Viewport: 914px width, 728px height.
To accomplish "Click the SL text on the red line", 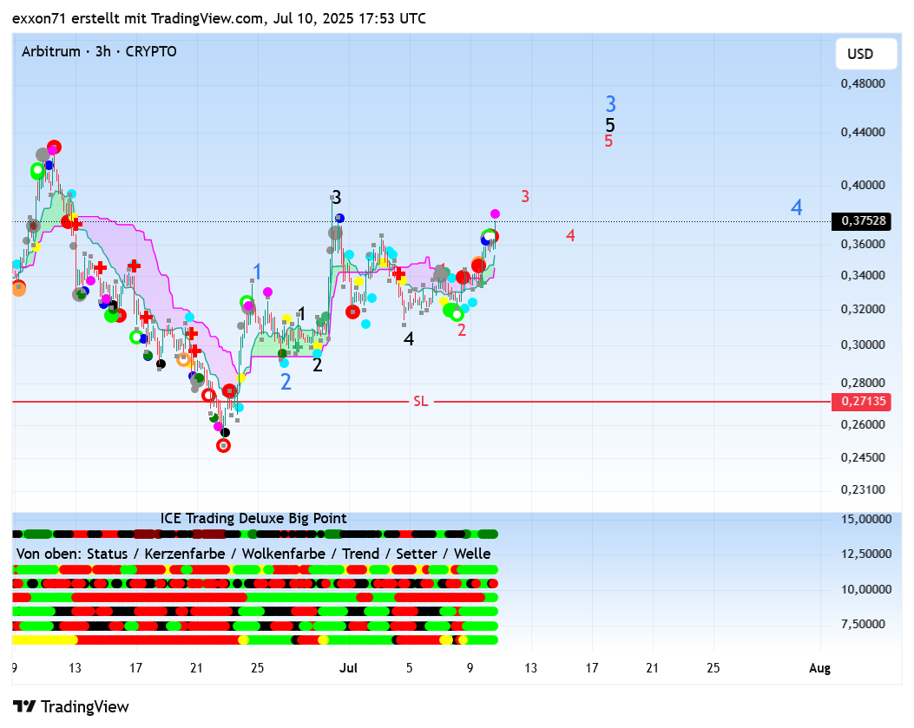I will pos(420,401).
